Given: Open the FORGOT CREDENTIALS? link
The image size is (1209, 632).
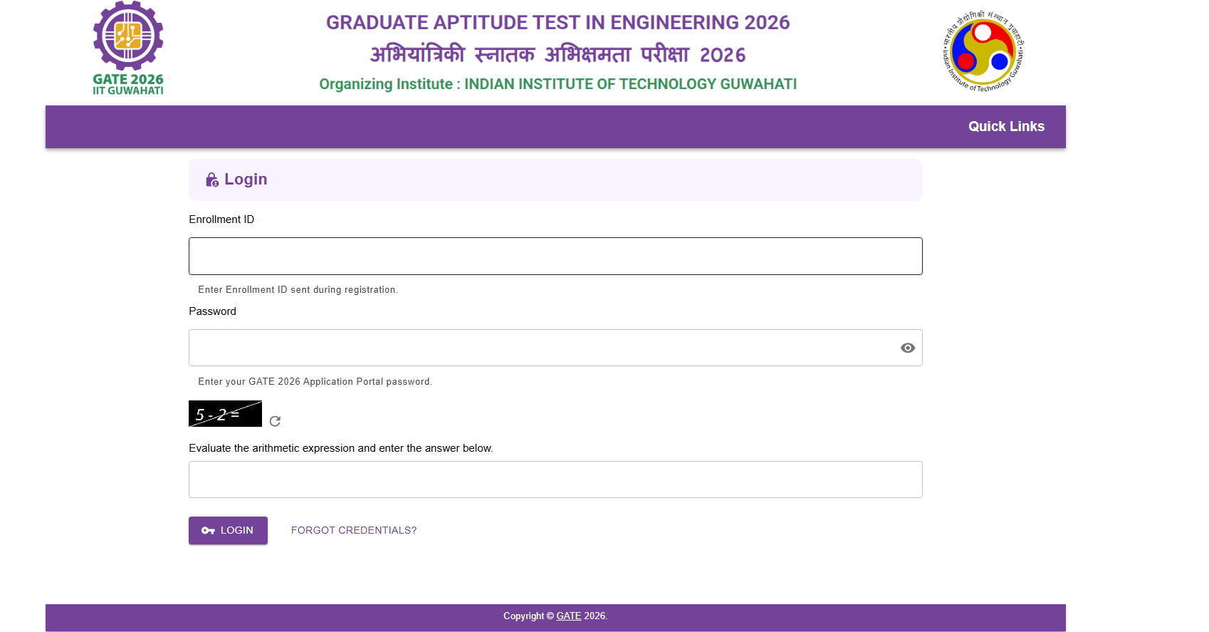Looking at the screenshot, I should pos(354,531).
